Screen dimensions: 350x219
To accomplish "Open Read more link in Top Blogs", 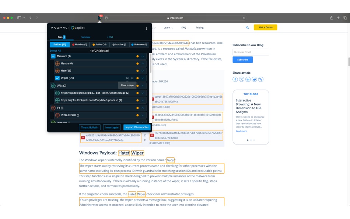I will tap(241, 131).
